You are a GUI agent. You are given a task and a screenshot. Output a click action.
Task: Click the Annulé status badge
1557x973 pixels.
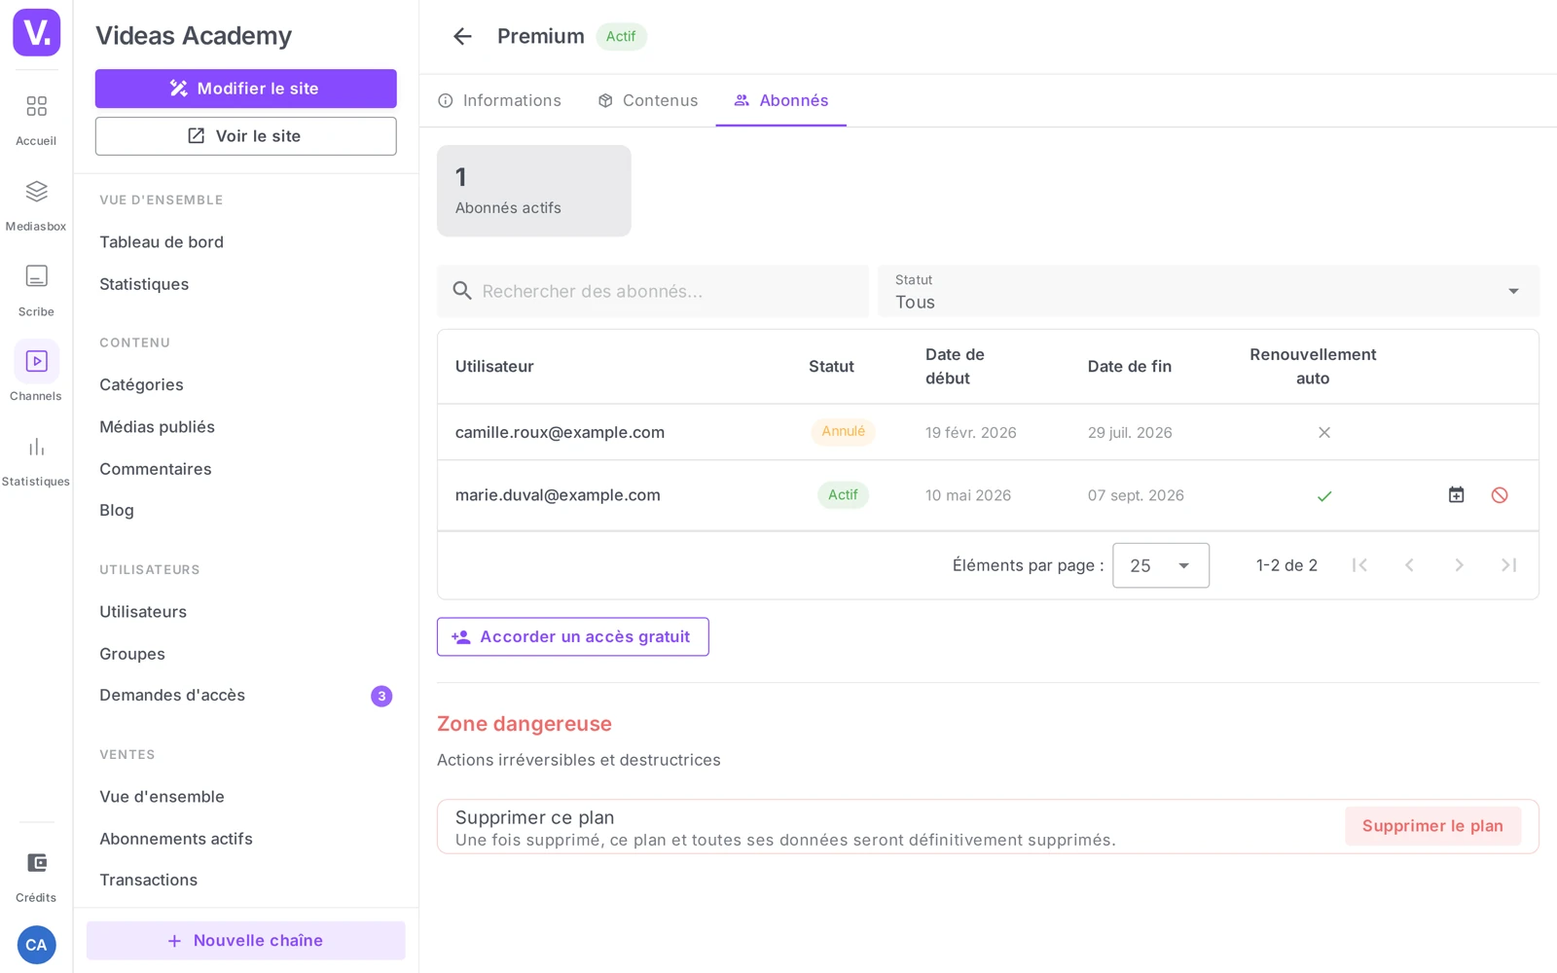click(844, 432)
